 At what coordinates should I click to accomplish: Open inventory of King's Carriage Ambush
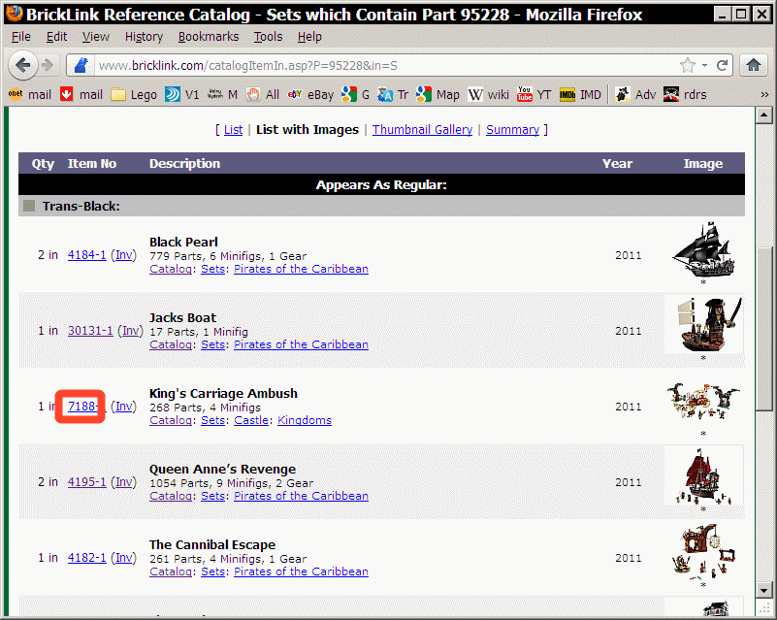(x=124, y=407)
